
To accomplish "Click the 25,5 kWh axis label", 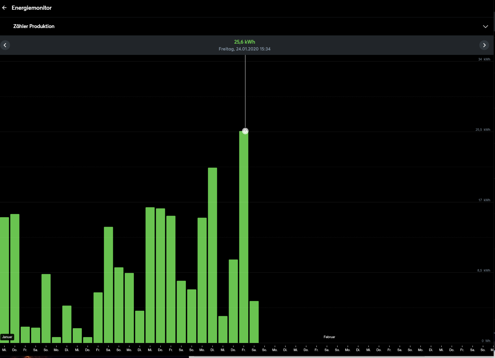I will (483, 130).
